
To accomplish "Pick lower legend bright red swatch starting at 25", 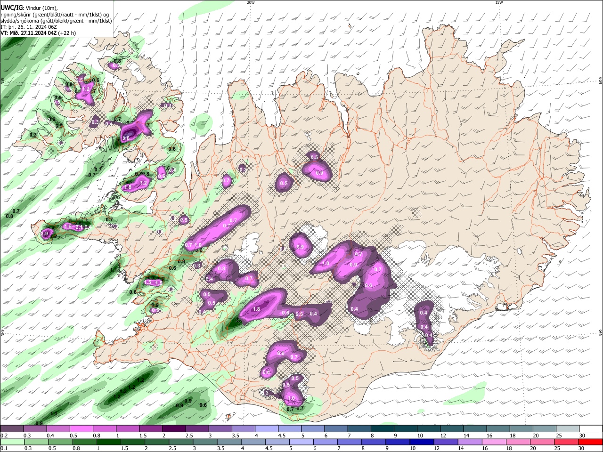I will point(566,442).
